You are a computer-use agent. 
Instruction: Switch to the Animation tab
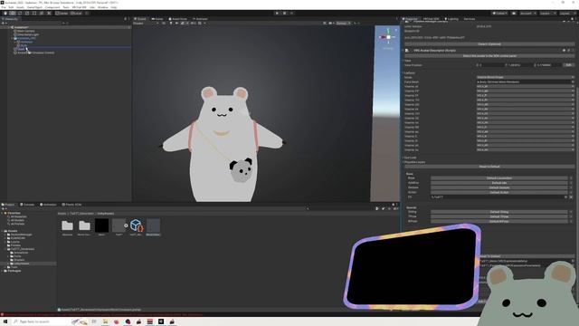click(x=48, y=205)
